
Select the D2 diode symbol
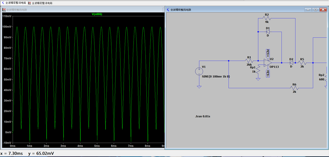(291, 63)
